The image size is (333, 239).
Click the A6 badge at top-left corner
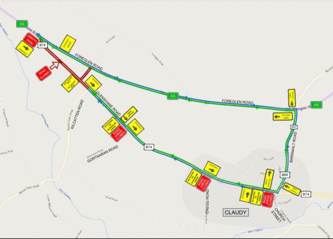(x=22, y=24)
